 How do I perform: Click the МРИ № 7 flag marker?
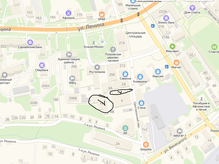(180, 131)
